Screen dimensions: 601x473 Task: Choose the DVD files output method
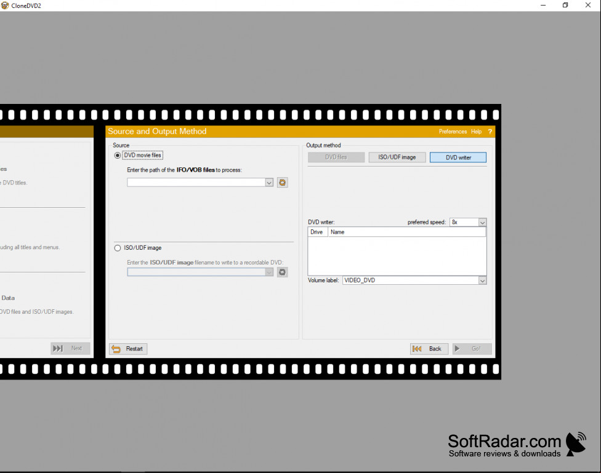point(336,157)
